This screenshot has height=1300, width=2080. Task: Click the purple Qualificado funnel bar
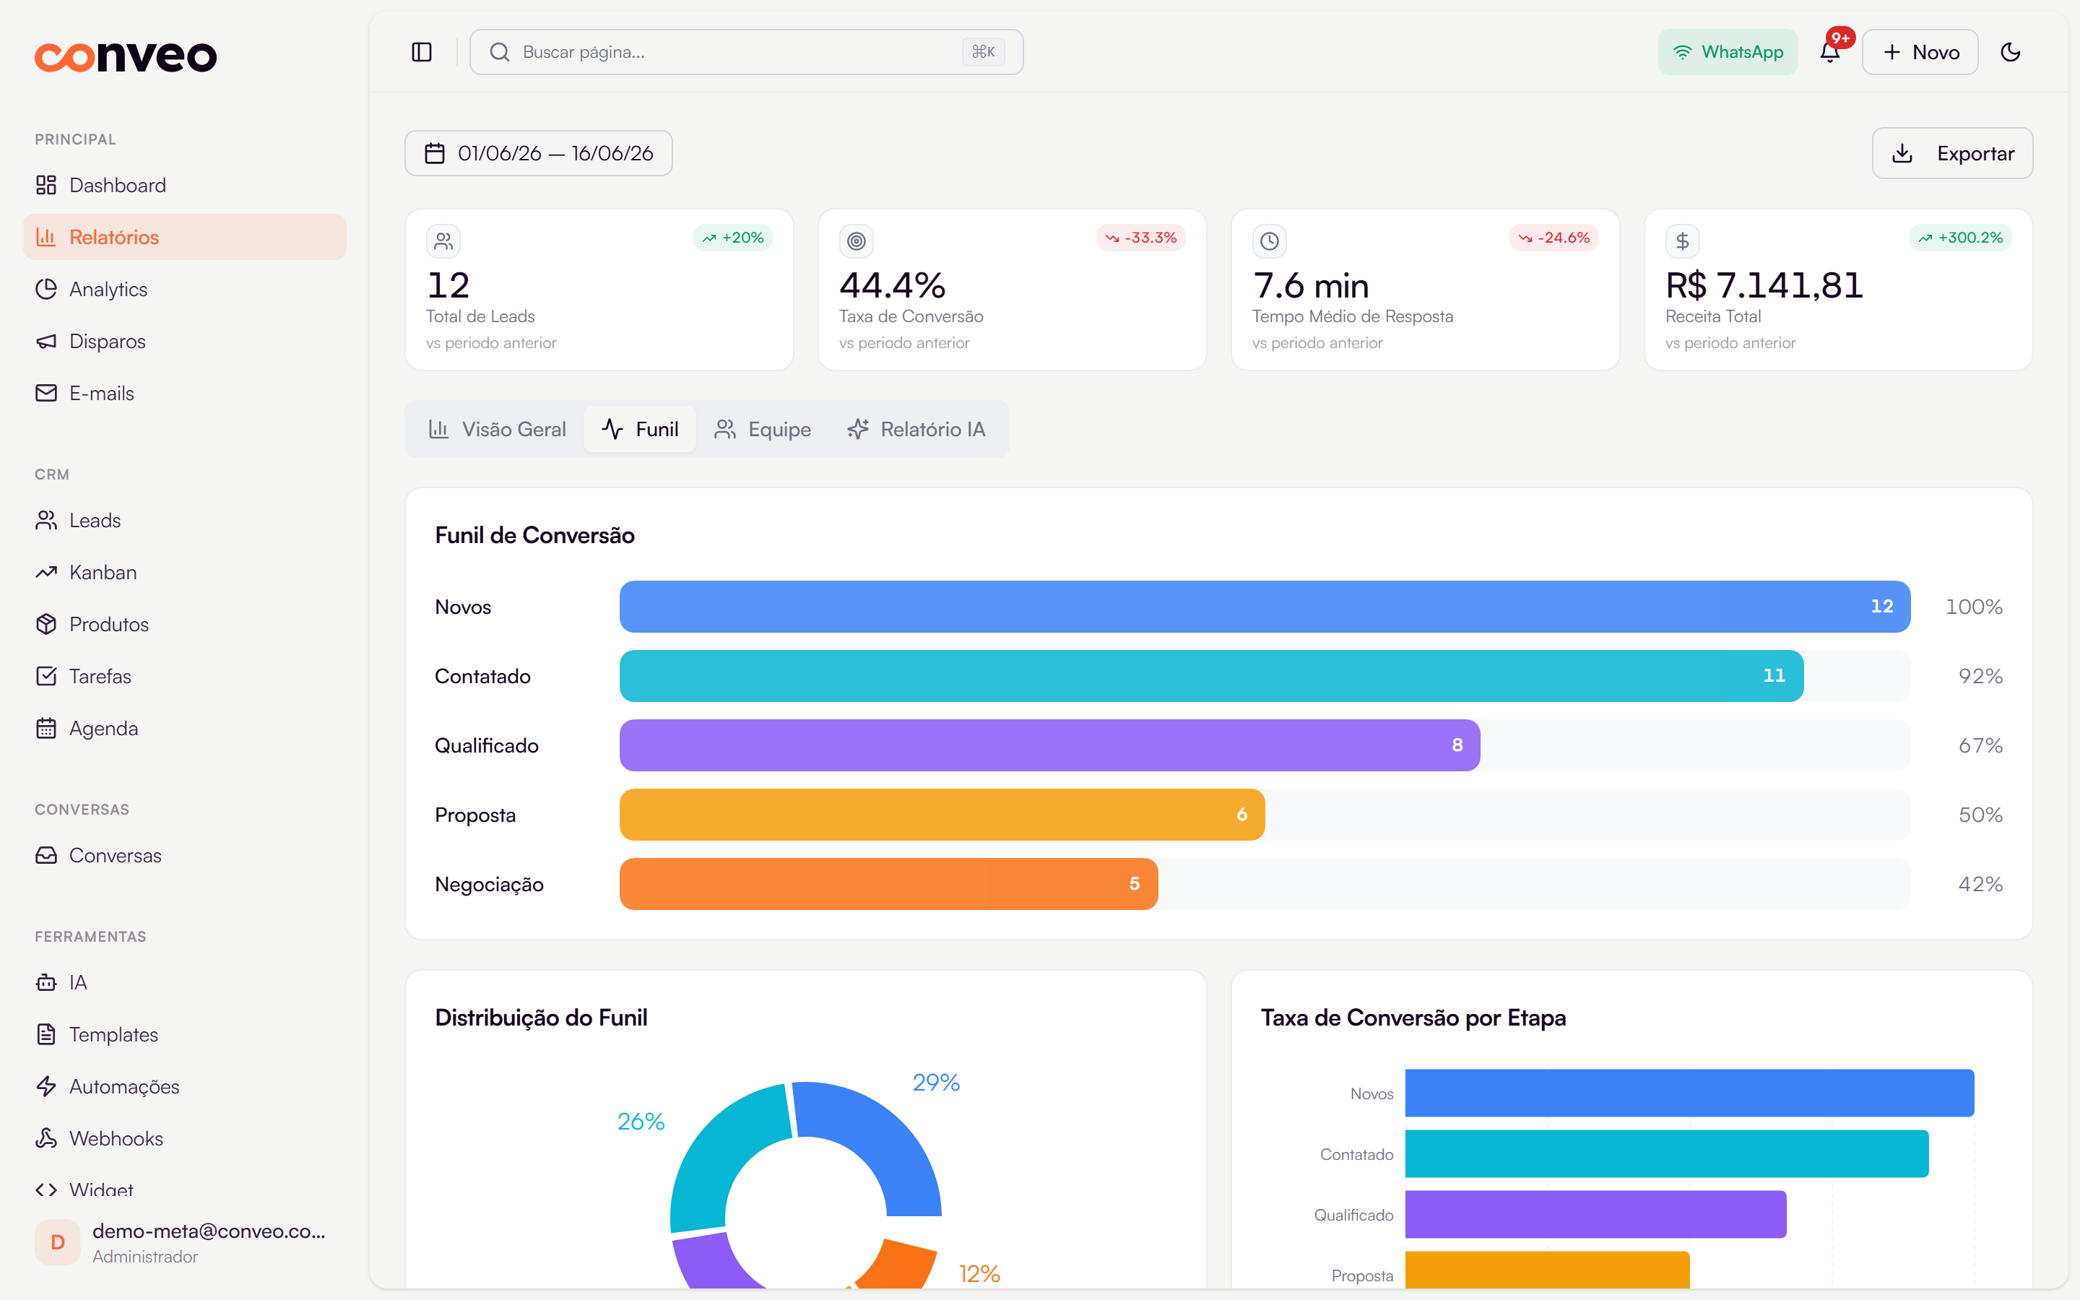(x=1049, y=745)
